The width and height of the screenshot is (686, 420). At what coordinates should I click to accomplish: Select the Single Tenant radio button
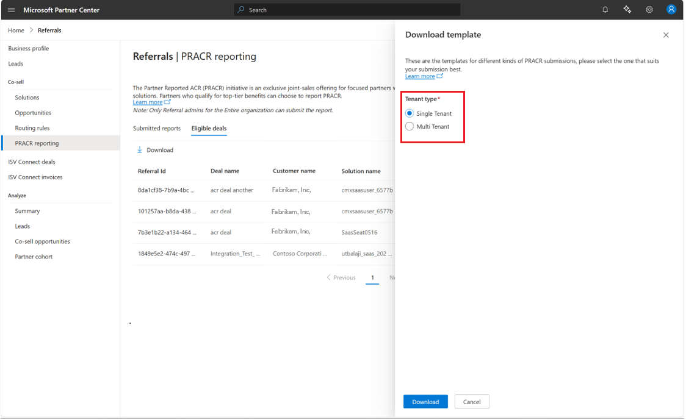[x=410, y=113]
